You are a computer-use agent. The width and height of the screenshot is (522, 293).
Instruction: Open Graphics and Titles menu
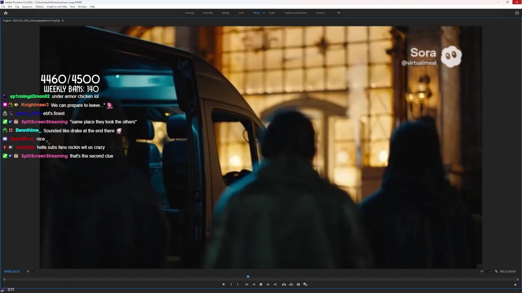57,7
